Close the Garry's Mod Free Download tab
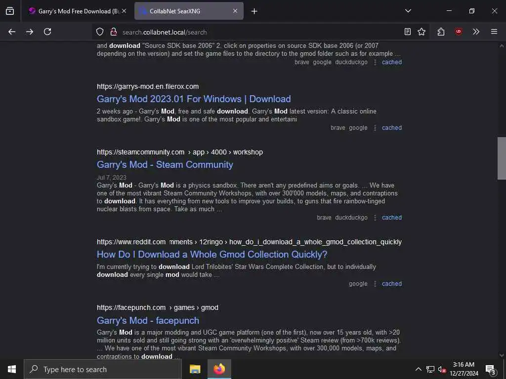Image resolution: width=506 pixels, height=379 pixels. point(124,11)
